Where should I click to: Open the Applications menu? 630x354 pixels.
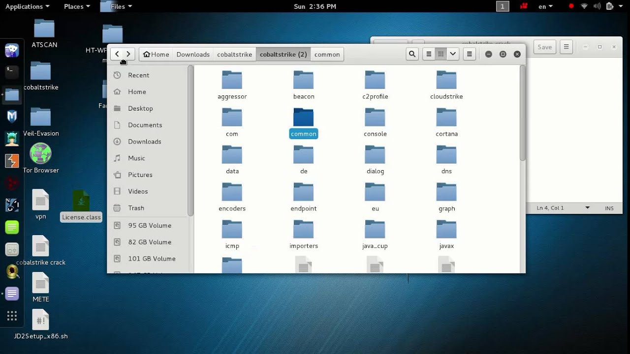(x=27, y=6)
